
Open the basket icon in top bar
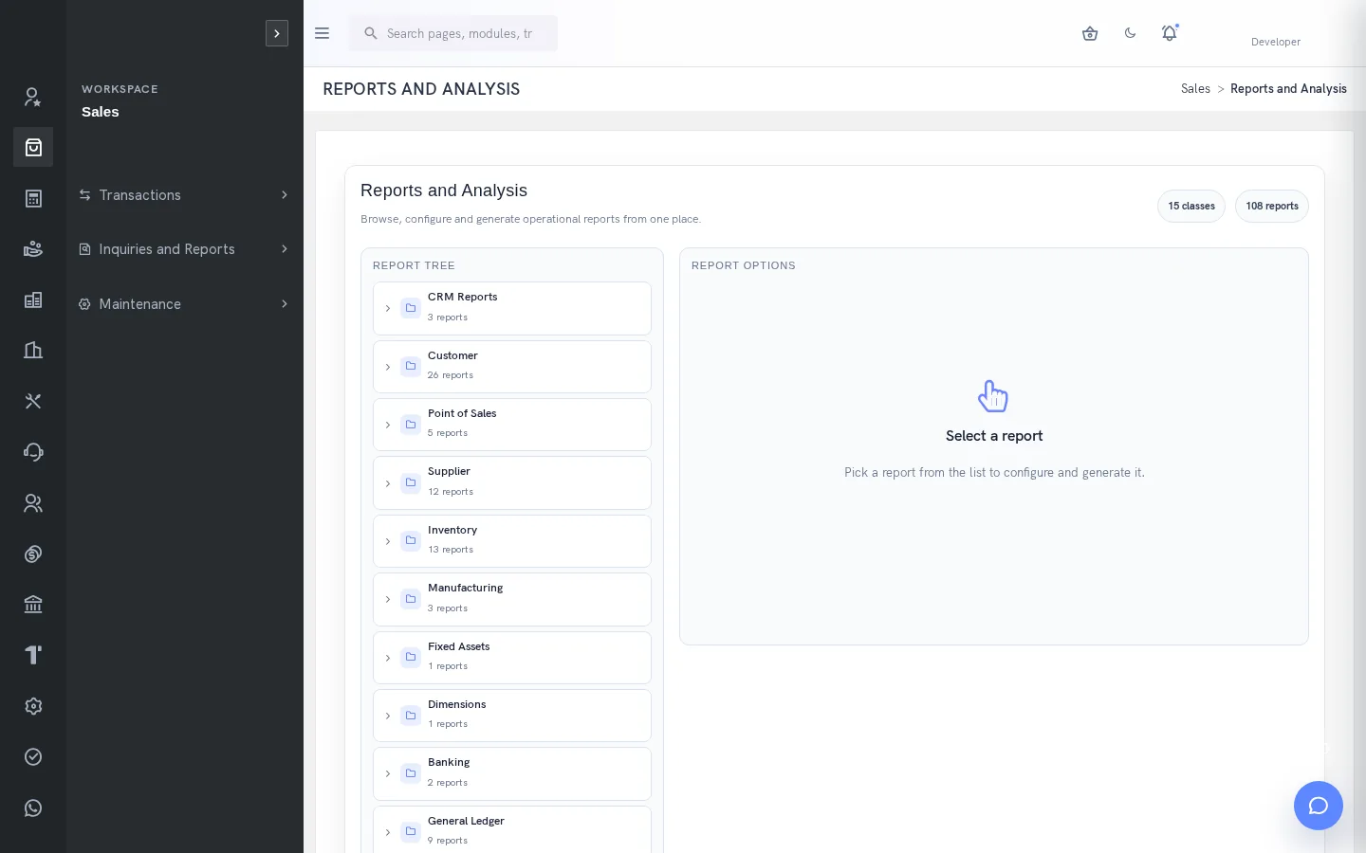1090,33
